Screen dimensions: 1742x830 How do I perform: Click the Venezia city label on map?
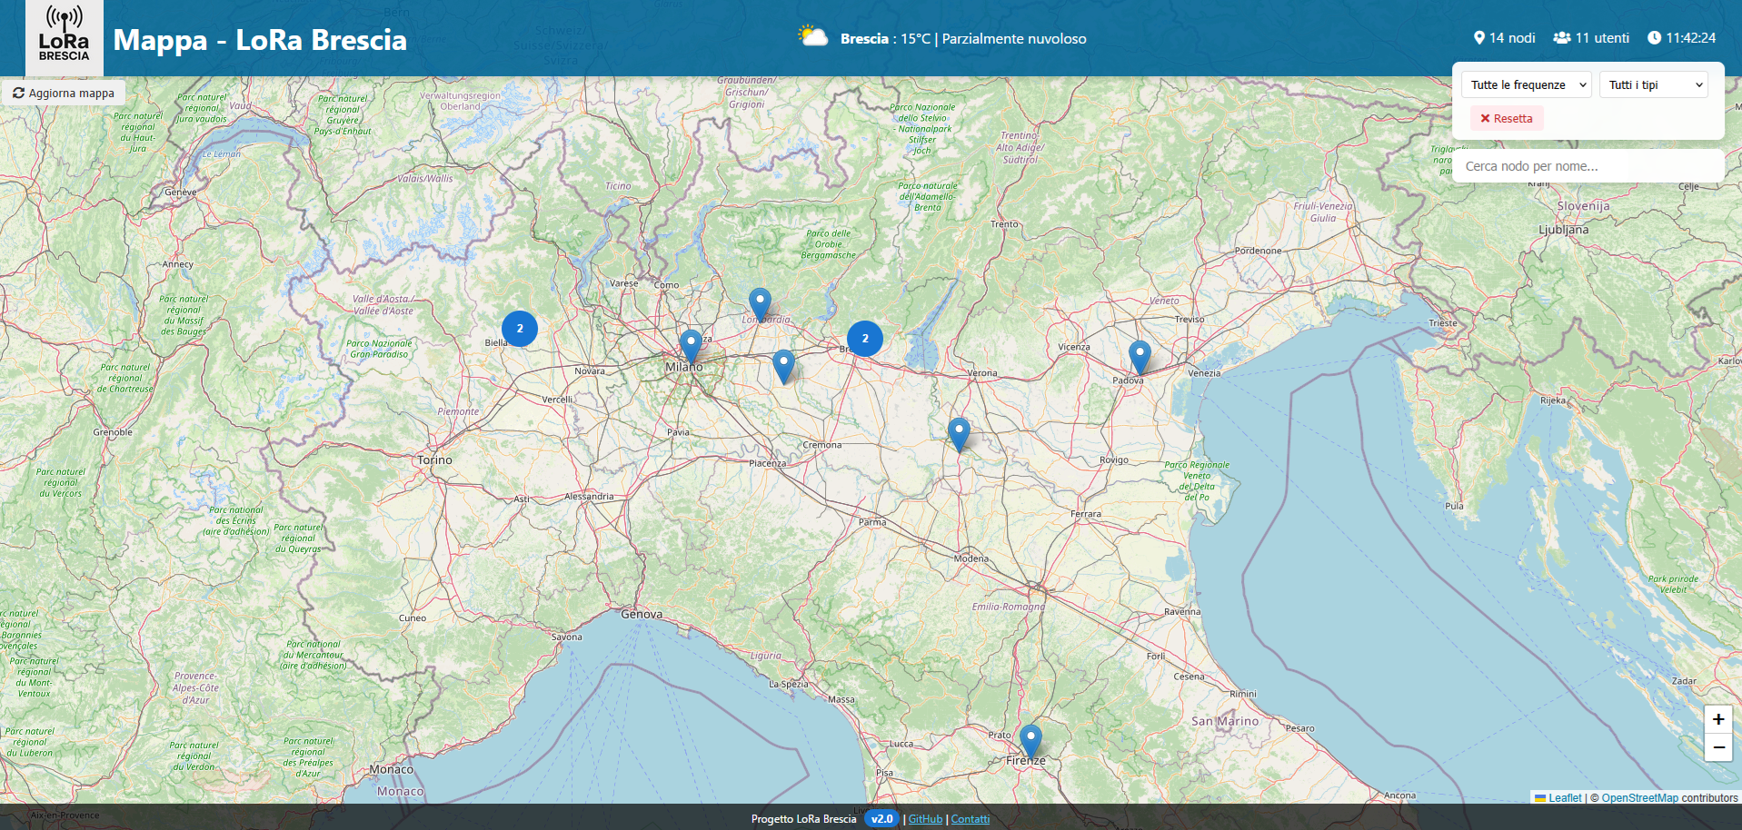tap(1204, 373)
